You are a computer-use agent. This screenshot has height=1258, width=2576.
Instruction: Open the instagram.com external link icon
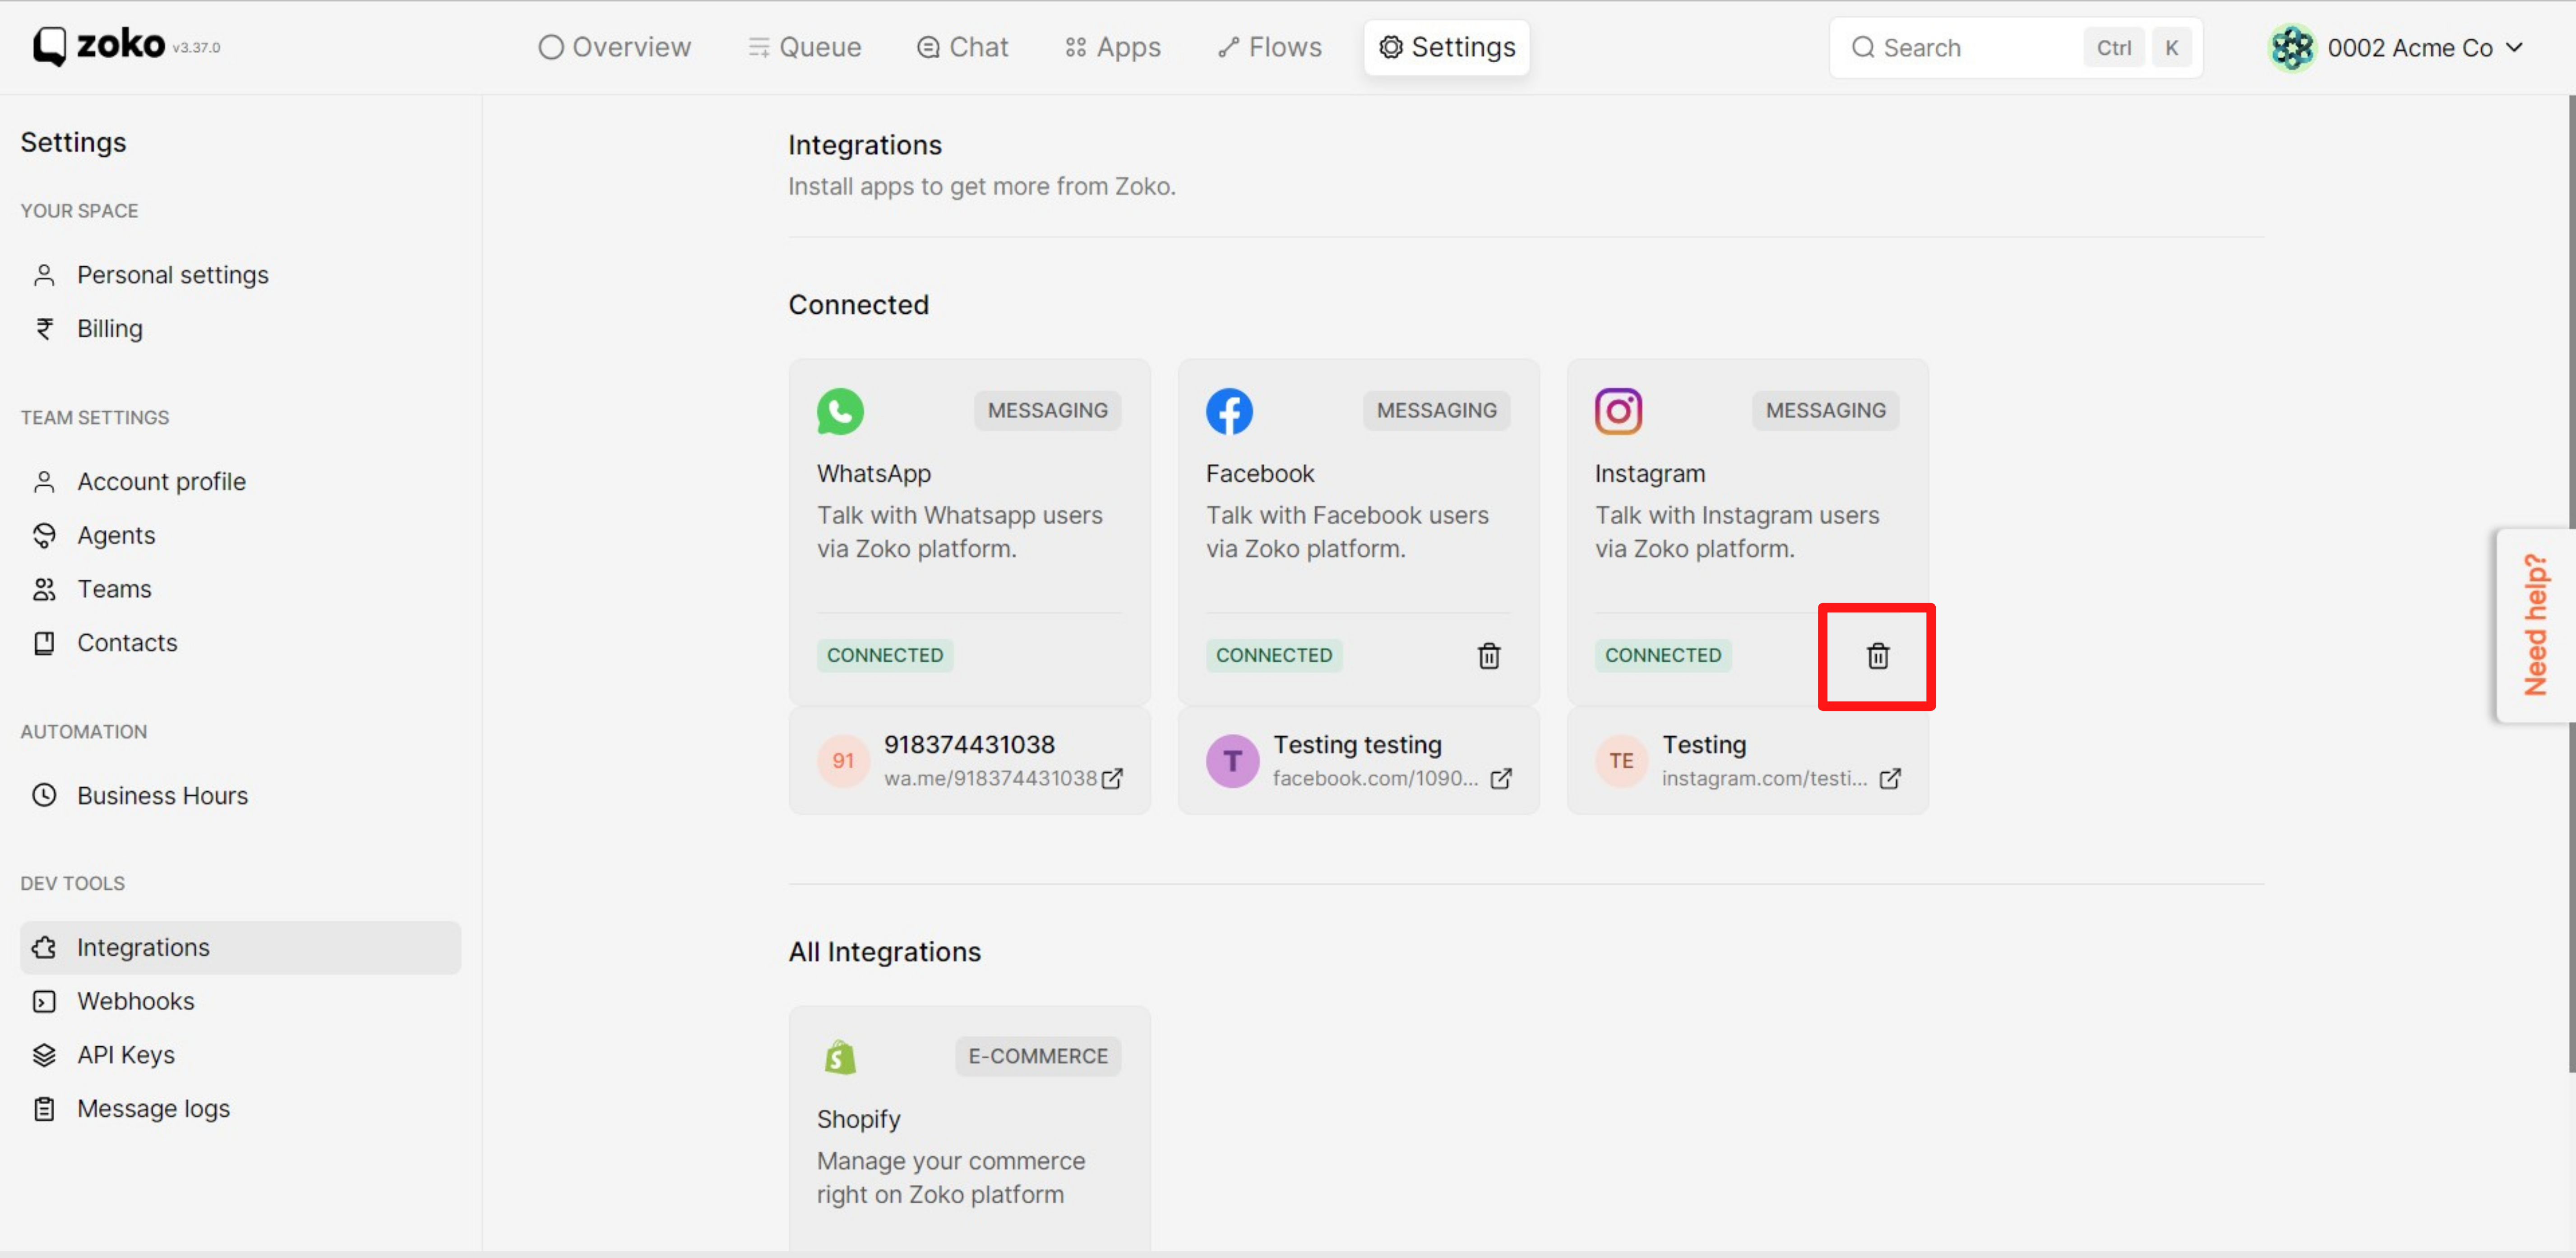pos(1890,778)
